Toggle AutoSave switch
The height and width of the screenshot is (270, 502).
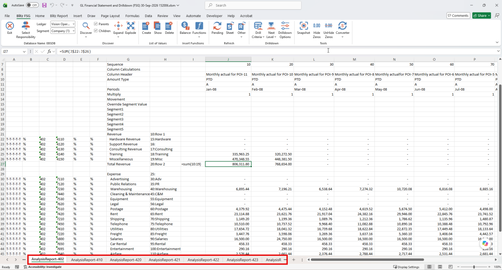click(x=32, y=5)
